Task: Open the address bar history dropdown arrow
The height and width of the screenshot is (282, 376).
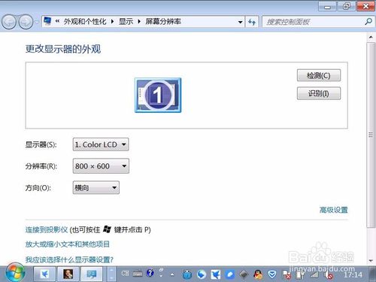Action: (x=240, y=22)
